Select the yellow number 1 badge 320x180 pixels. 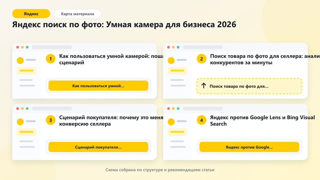pyautogui.click(x=51, y=59)
